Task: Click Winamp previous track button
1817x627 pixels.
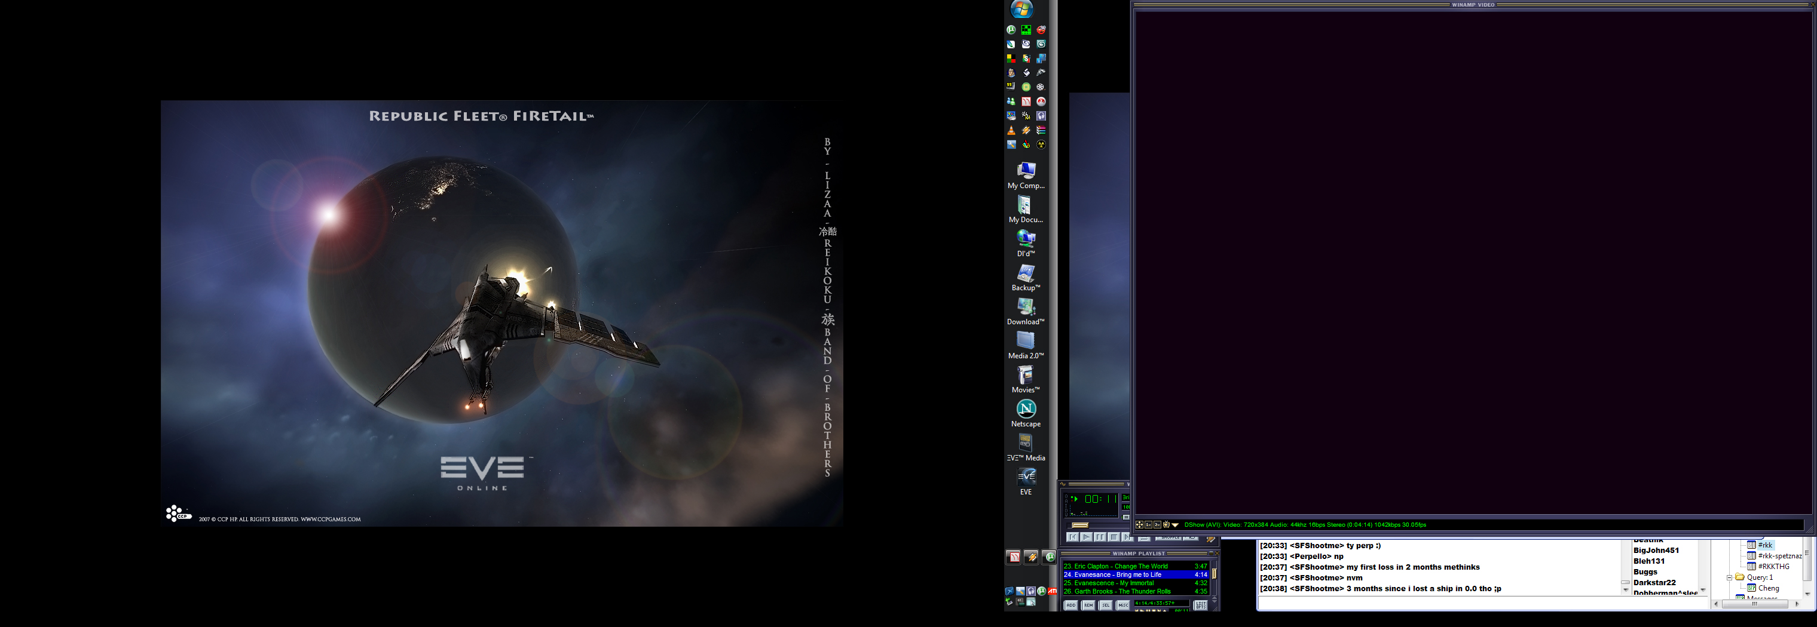Action: [1073, 537]
